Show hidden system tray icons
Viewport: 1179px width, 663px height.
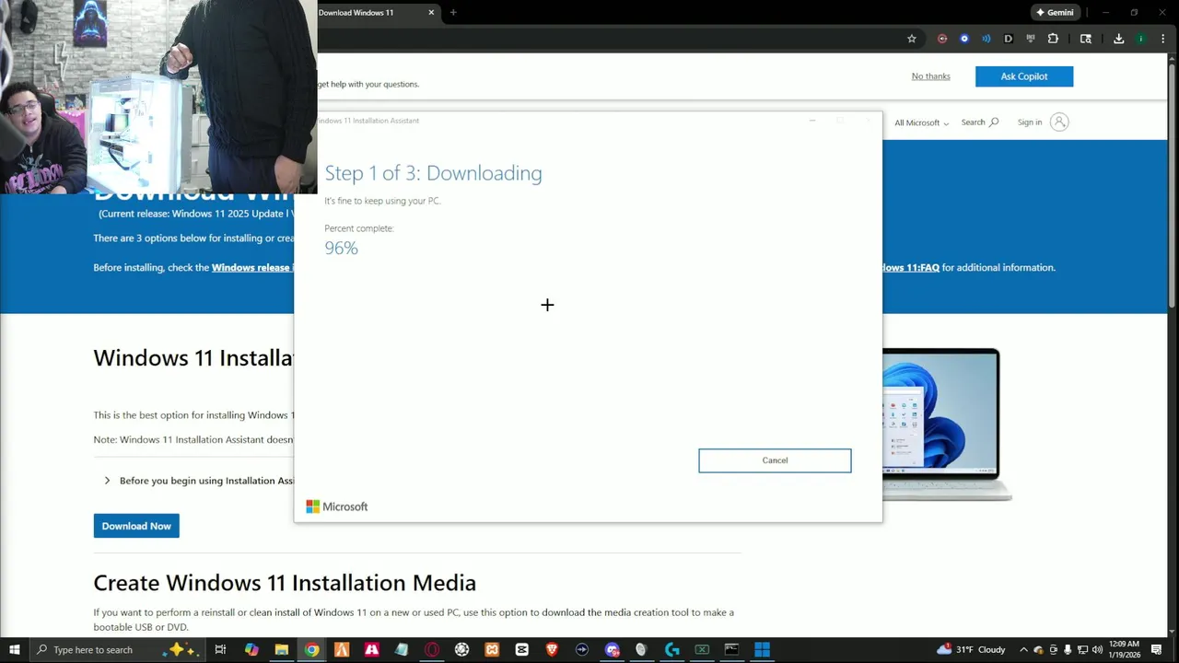[1023, 649]
